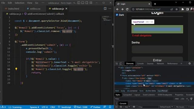
Task: Open the Selection menu
Action: (19, 3)
